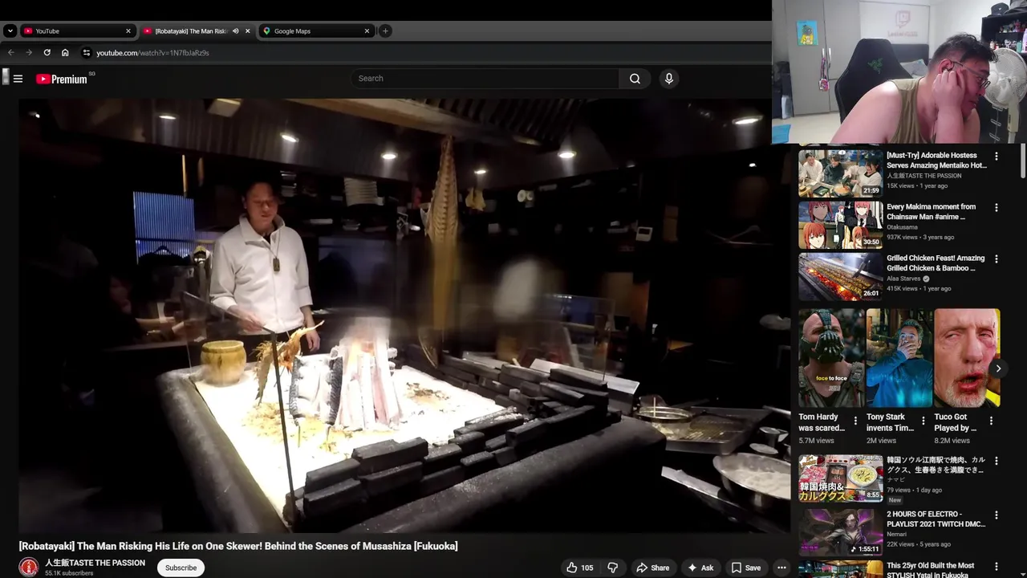Open the browser home page
Image resolution: width=1027 pixels, height=578 pixels.
pyautogui.click(x=65, y=53)
